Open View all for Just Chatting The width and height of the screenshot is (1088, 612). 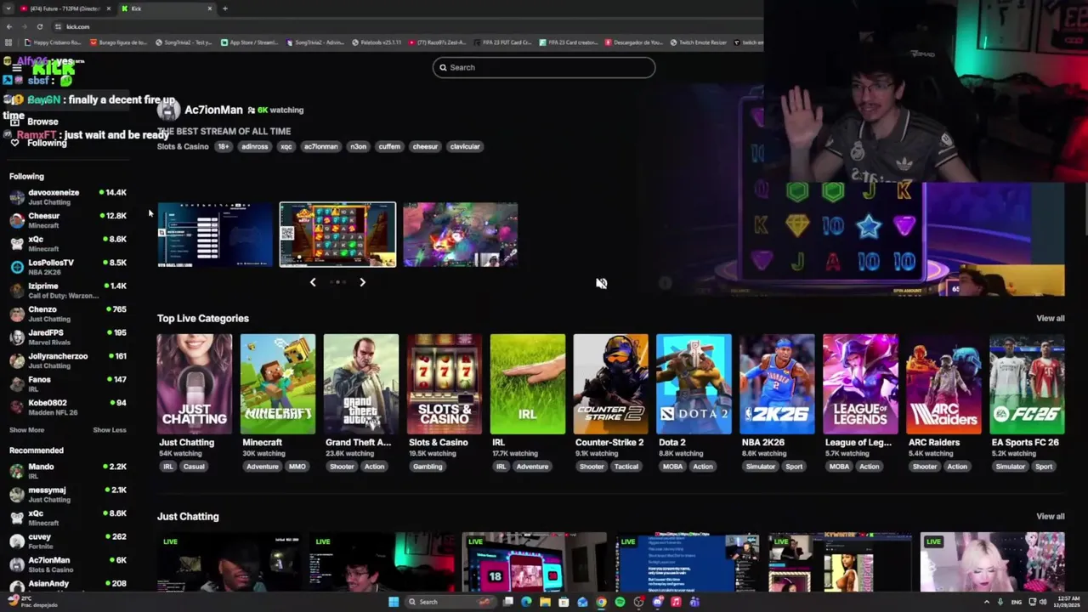point(1050,516)
